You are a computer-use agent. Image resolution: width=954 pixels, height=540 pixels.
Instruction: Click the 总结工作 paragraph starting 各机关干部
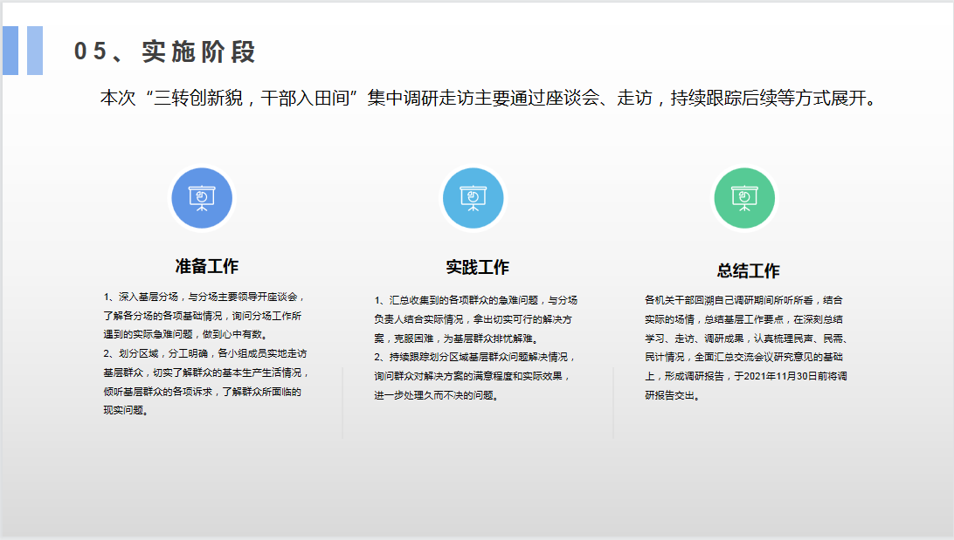point(748,346)
